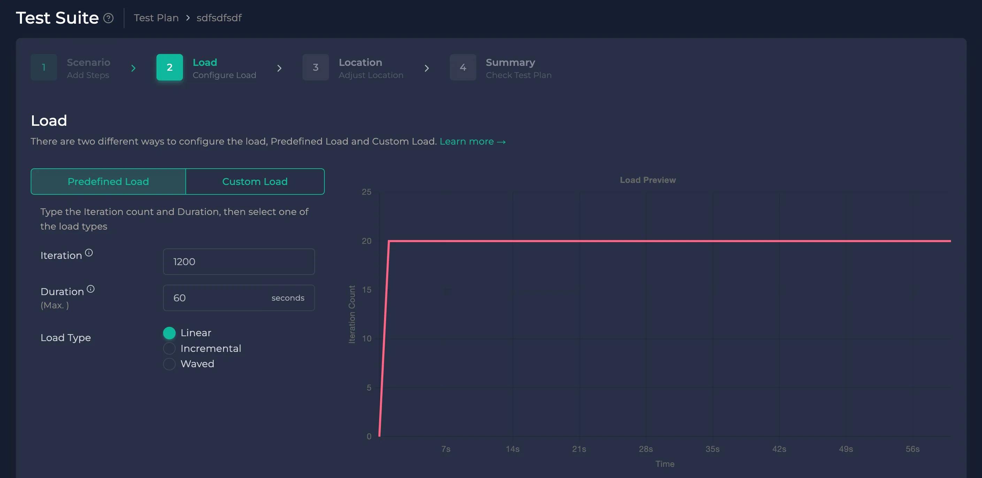The width and height of the screenshot is (982, 478).
Task: Click the highlighted step 2 Load indicator
Action: (169, 68)
